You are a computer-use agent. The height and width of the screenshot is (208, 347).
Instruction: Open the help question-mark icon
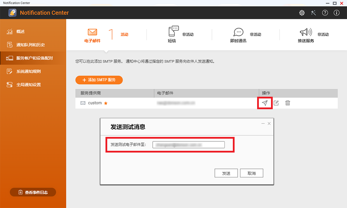[325, 13]
